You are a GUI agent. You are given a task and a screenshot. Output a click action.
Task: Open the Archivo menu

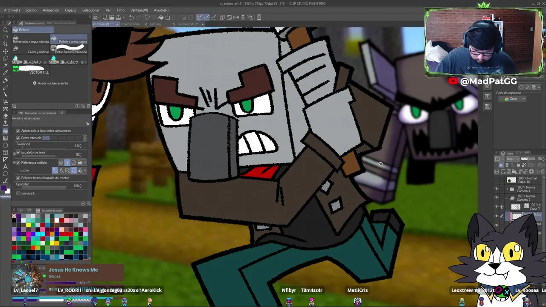12,10
